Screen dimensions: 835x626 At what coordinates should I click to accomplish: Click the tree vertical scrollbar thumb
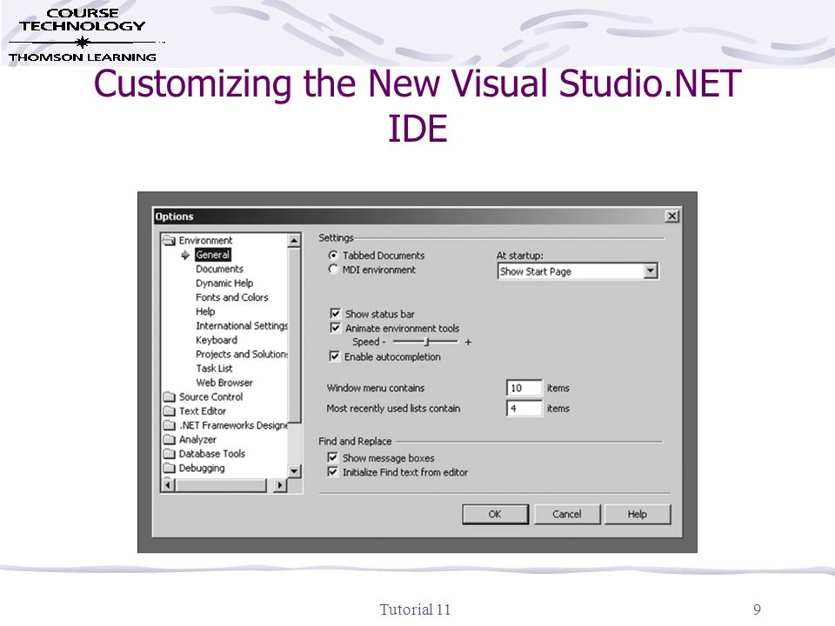[x=295, y=336]
